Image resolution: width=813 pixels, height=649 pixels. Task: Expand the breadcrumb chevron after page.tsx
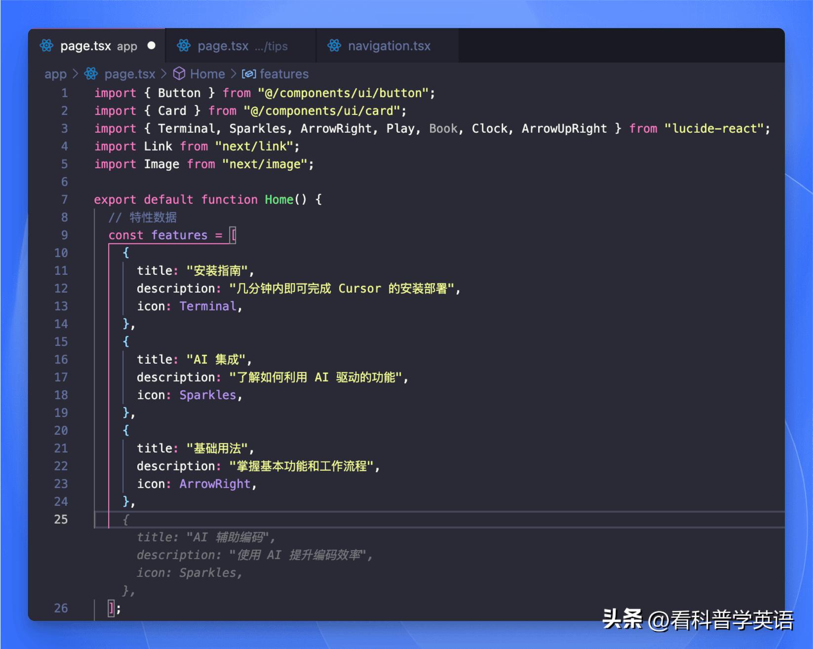click(164, 74)
